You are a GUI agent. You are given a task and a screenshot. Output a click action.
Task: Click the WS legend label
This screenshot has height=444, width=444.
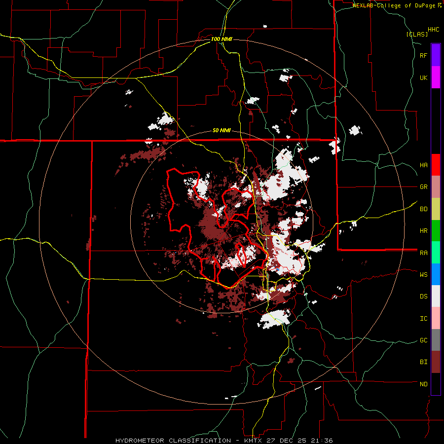coord(424,274)
